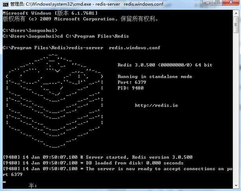Click the 'cd C:\Program Files\Redis' command line
This screenshot has width=241, height=191.
click(x=66, y=36)
